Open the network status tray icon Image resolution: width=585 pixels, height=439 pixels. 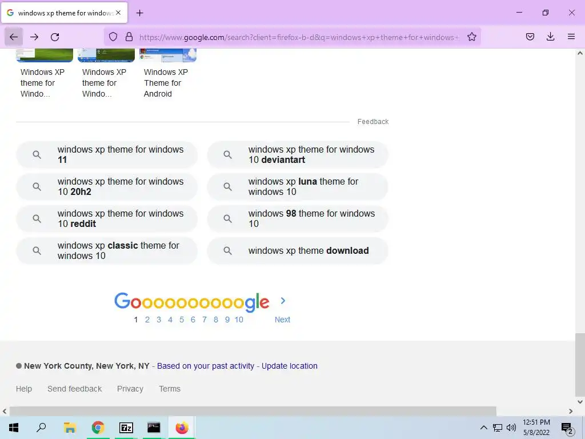[498, 428]
